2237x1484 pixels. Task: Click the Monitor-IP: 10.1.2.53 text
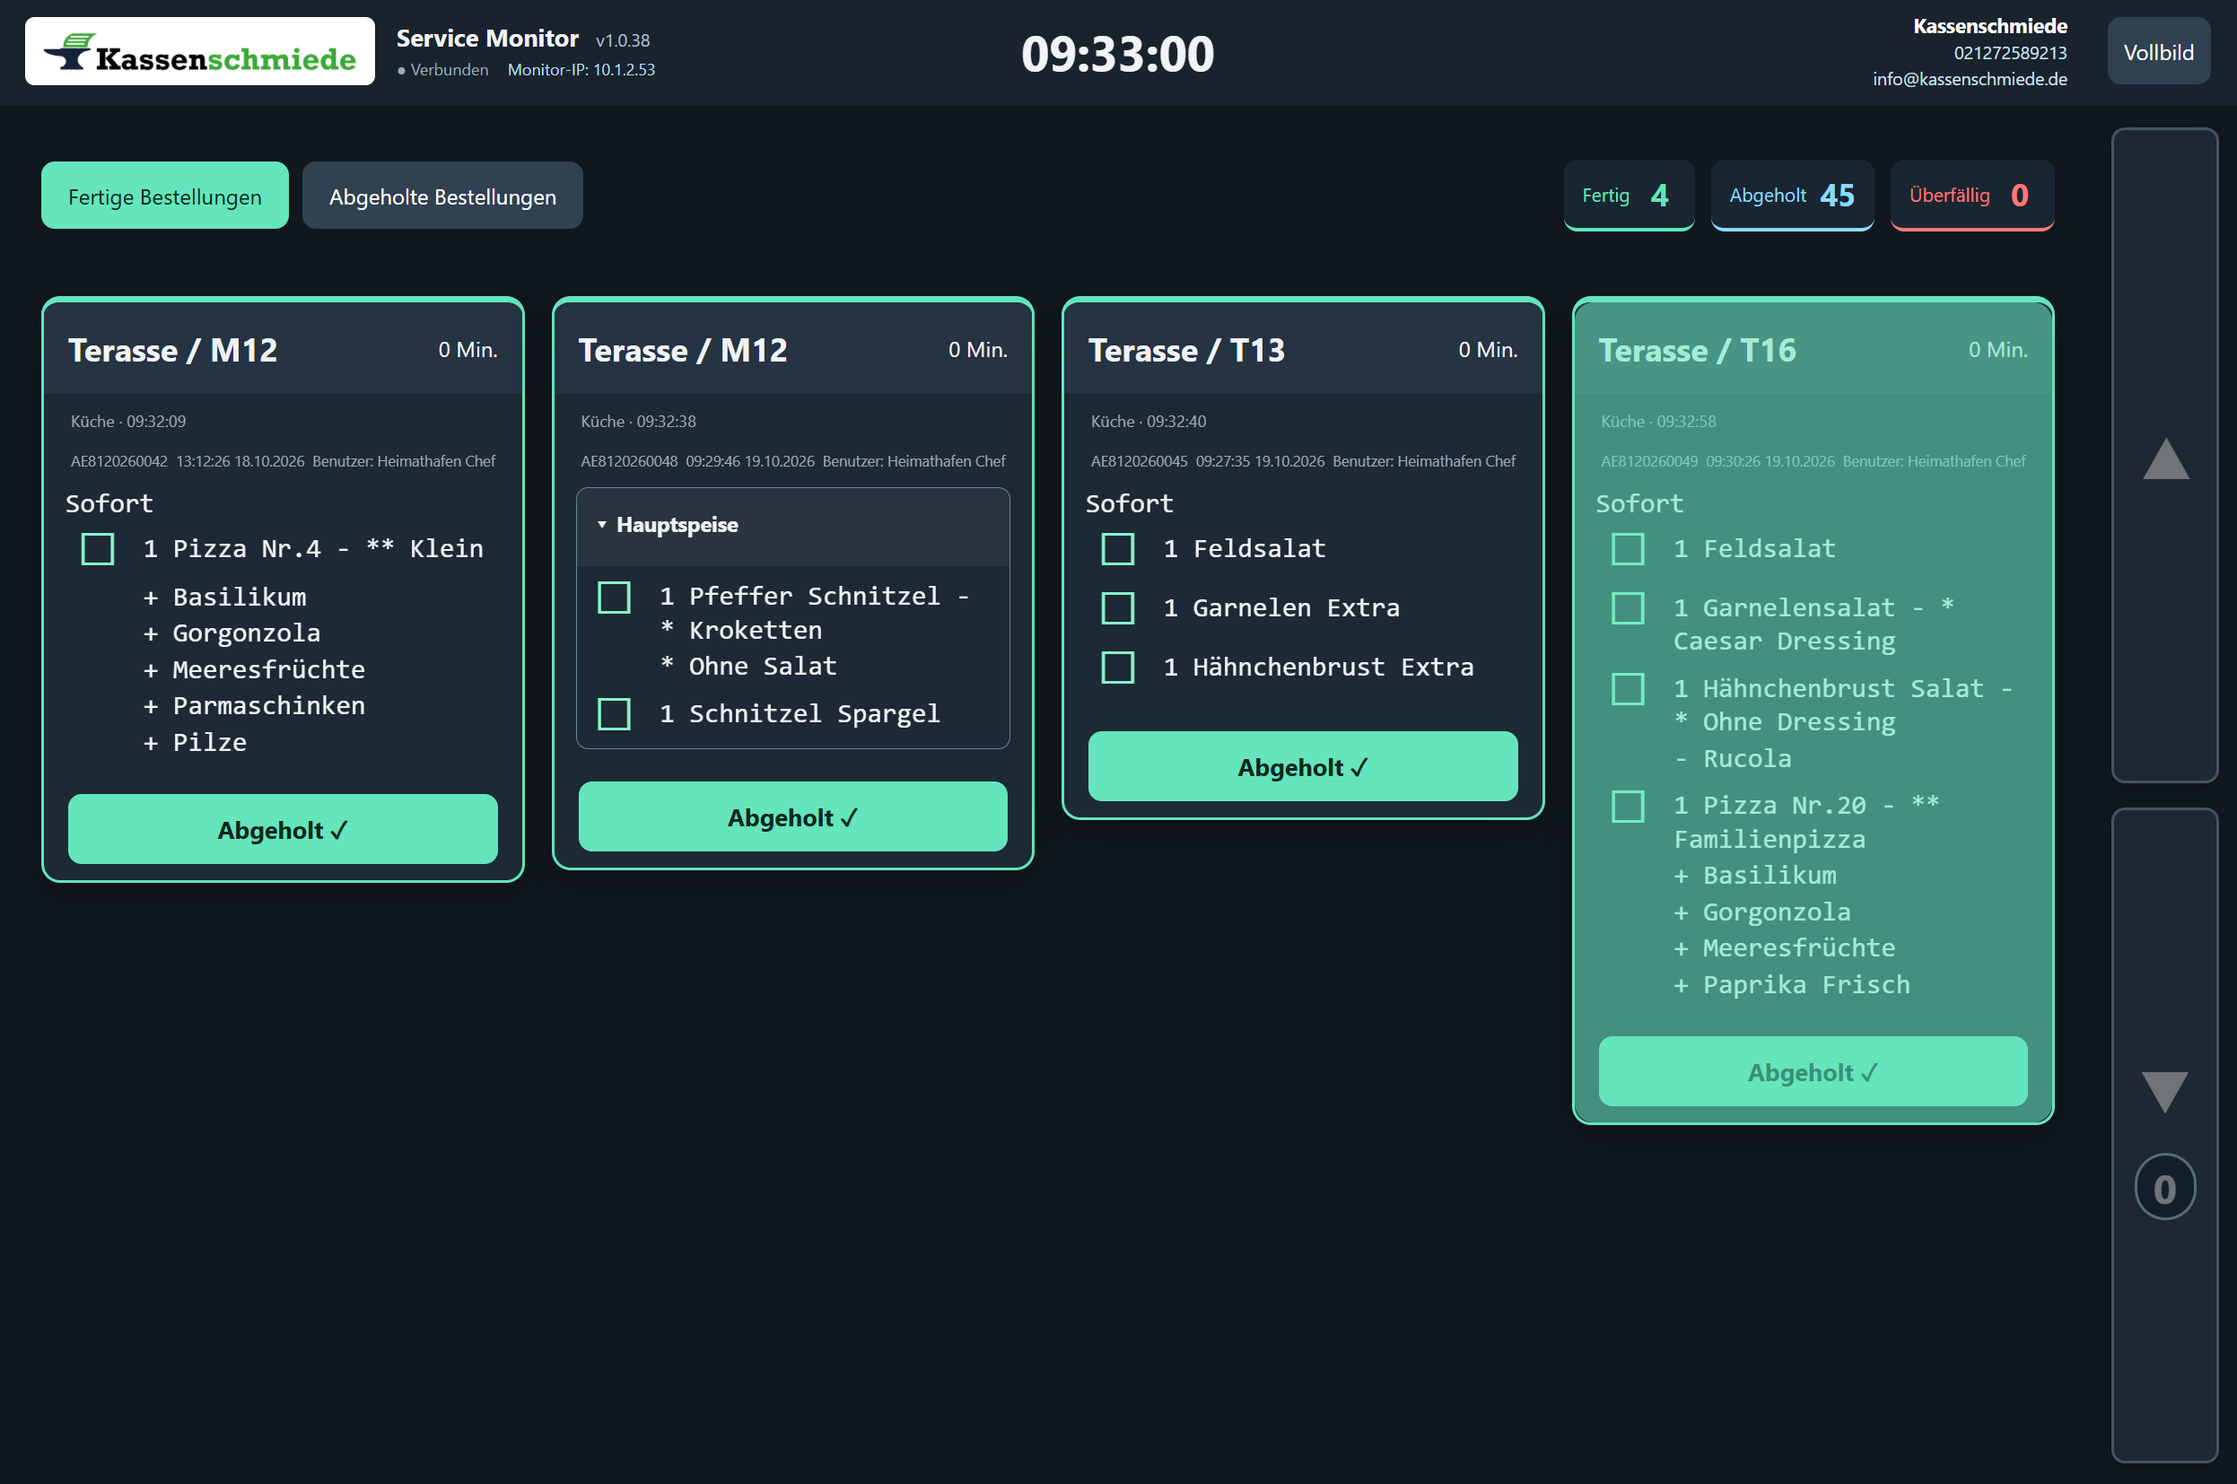(x=581, y=70)
